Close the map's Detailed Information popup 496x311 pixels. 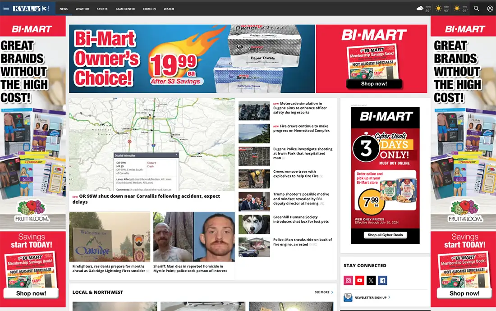[176, 155]
